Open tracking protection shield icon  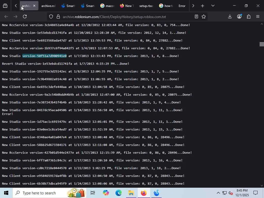[x=51, y=16]
